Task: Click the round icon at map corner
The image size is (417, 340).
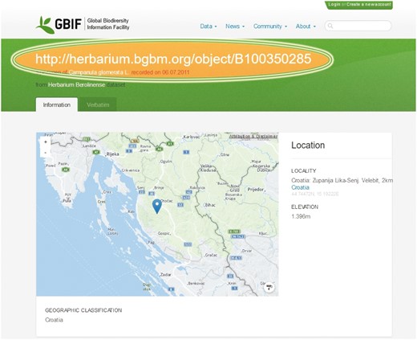Action: pyautogui.click(x=269, y=288)
